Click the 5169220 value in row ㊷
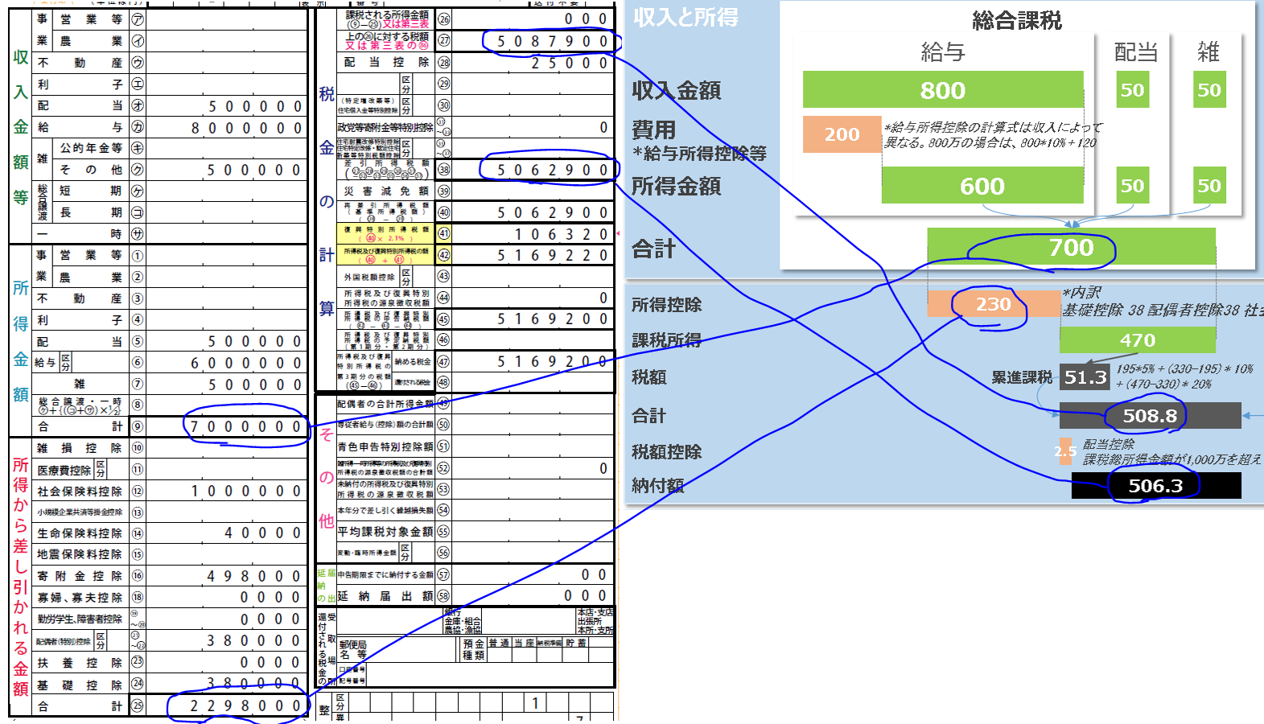Viewport: 1264px width, 724px height. pyautogui.click(x=554, y=255)
